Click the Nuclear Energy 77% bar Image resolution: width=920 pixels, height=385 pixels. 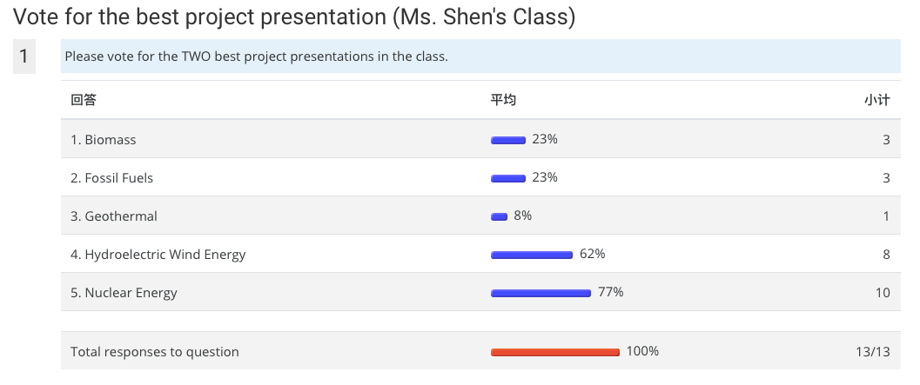click(x=541, y=293)
